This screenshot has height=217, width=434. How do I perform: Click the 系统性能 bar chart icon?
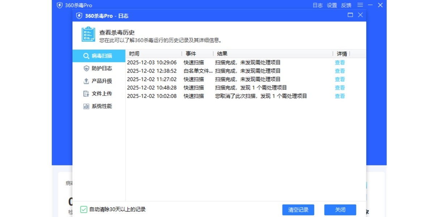click(86, 106)
